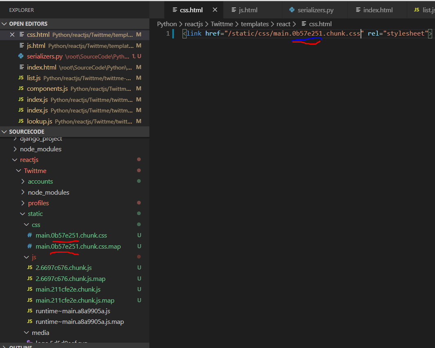Click the close icon on css.html tab

pyautogui.click(x=215, y=10)
